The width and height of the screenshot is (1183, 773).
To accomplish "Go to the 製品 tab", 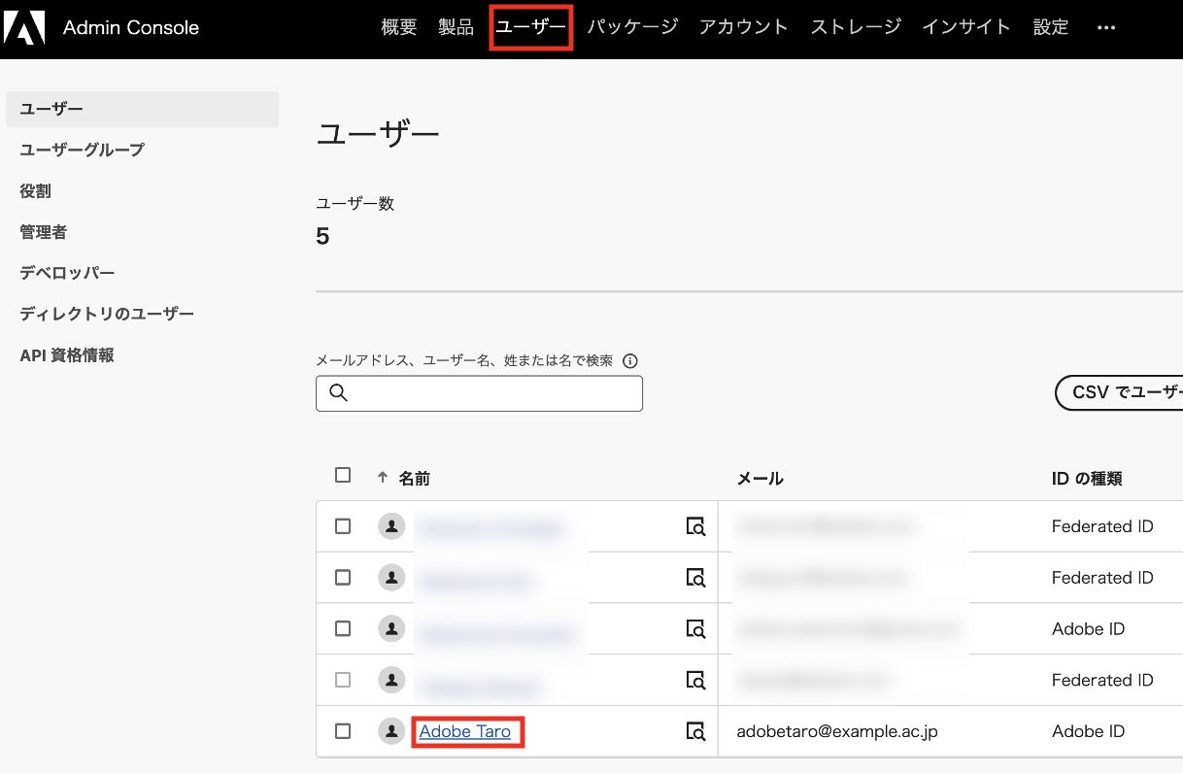I will [456, 27].
